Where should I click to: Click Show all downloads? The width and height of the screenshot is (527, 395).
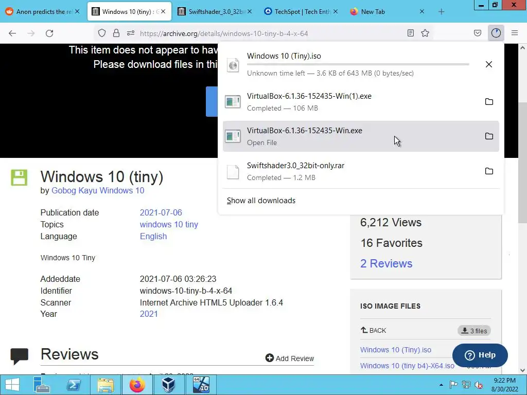261,201
